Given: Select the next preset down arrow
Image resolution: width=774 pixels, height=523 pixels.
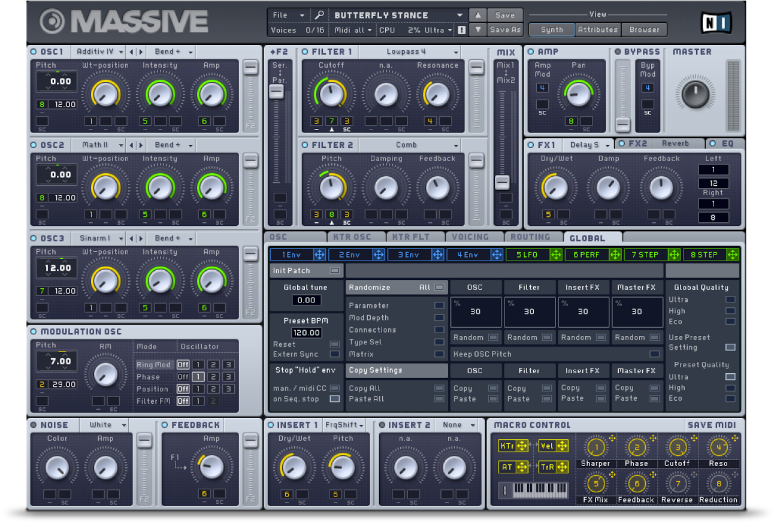Looking at the screenshot, I should click(x=477, y=29).
